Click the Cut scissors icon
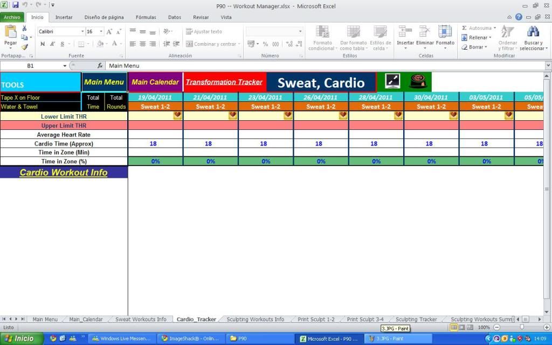The image size is (552, 345). tap(24, 28)
